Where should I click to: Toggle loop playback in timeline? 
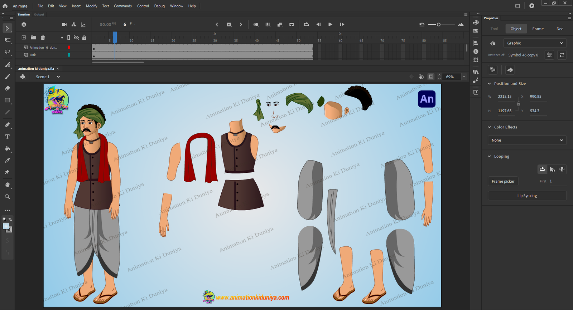(306, 25)
